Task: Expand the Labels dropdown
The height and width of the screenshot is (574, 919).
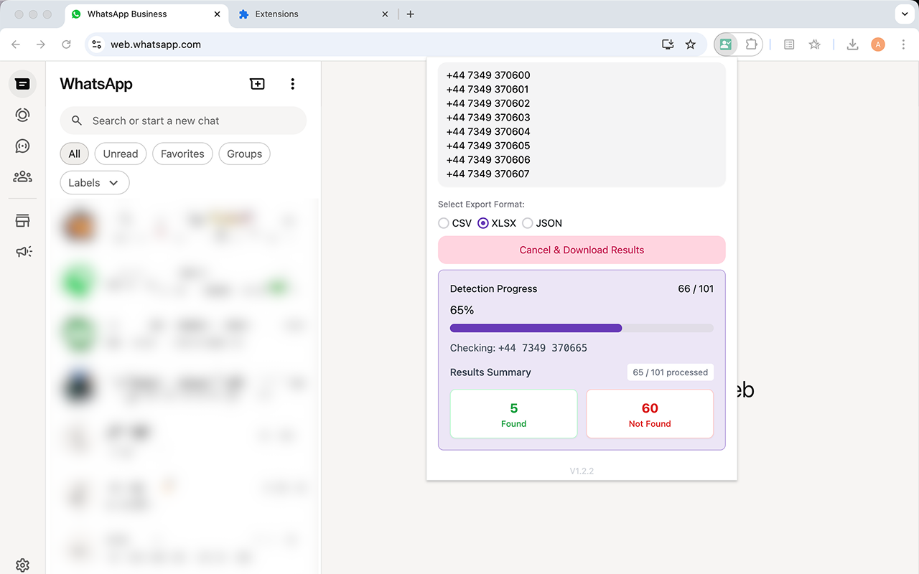Action: tap(94, 182)
